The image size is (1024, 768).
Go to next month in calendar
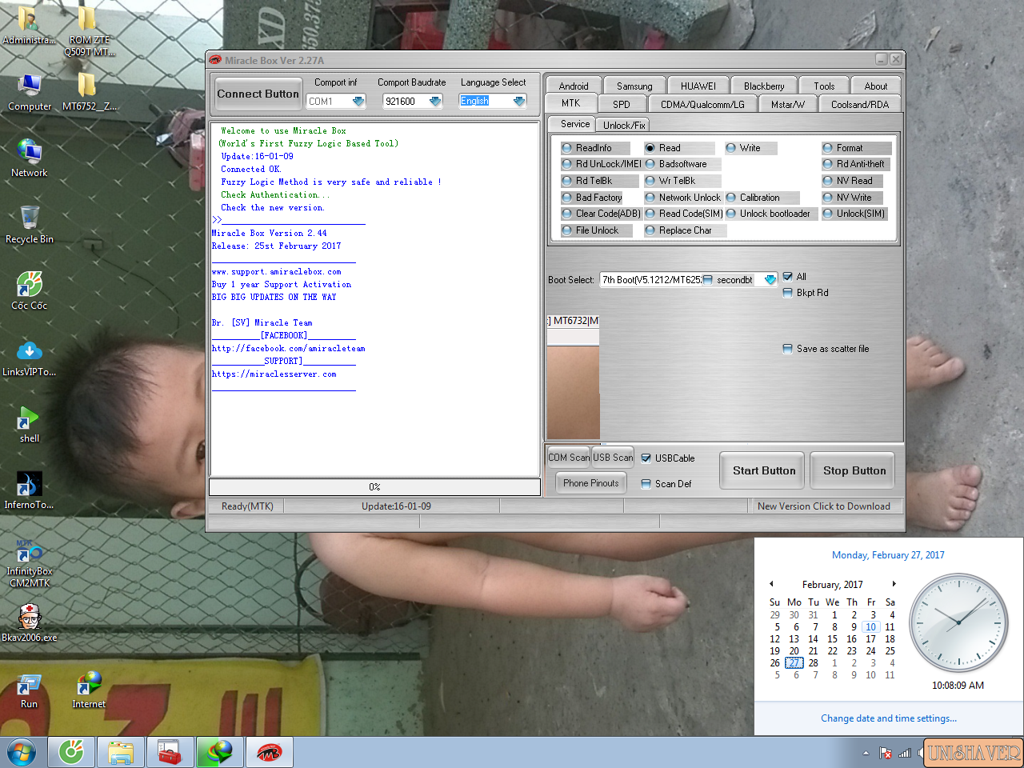[894, 584]
